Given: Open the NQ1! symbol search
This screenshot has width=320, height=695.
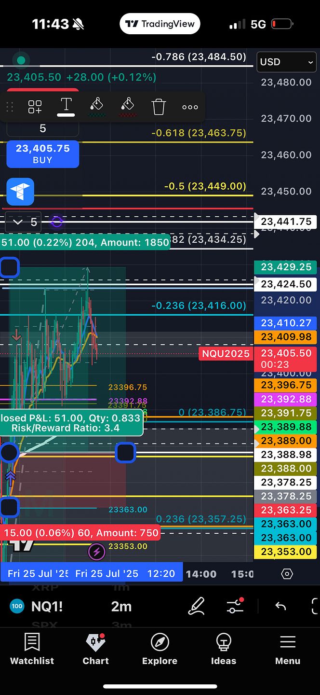Looking at the screenshot, I should click(47, 606).
